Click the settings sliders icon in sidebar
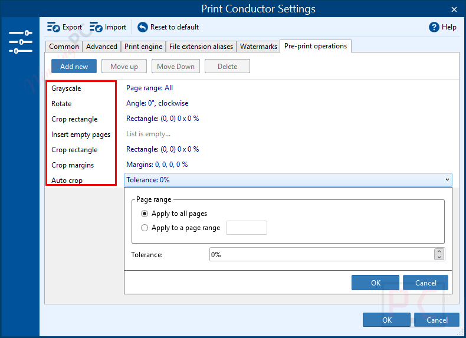466x338 pixels. tap(21, 42)
